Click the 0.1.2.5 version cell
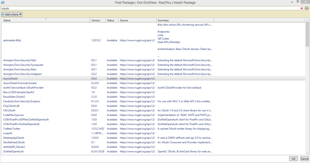The height and width of the screenshot is (163, 310). click(95, 101)
